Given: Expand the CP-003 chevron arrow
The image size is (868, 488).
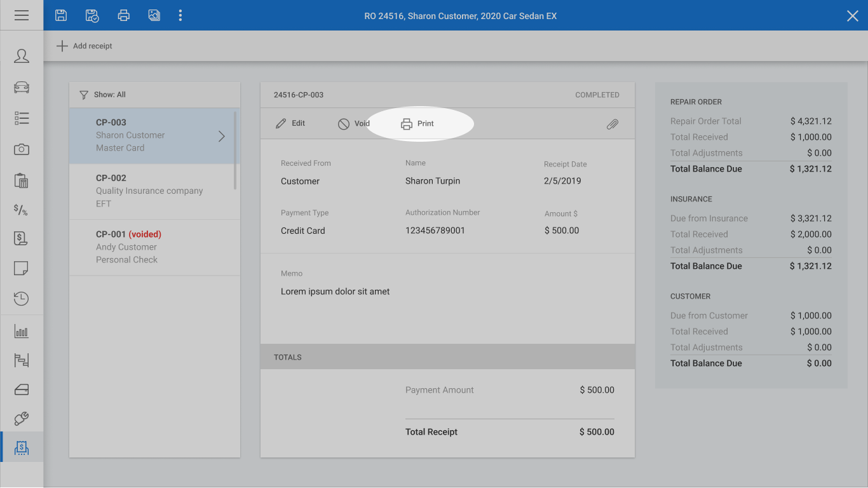Looking at the screenshot, I should point(222,136).
